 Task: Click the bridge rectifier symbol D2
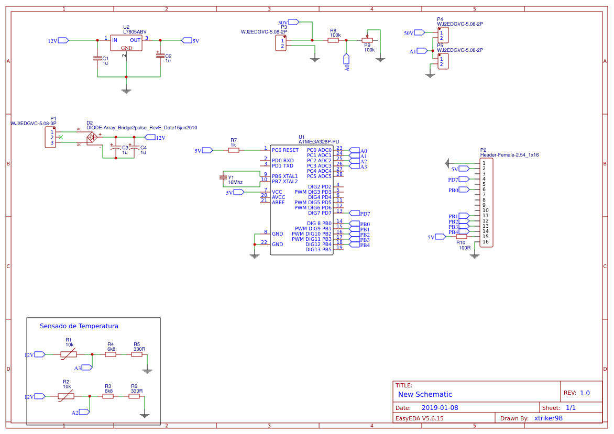91,138
